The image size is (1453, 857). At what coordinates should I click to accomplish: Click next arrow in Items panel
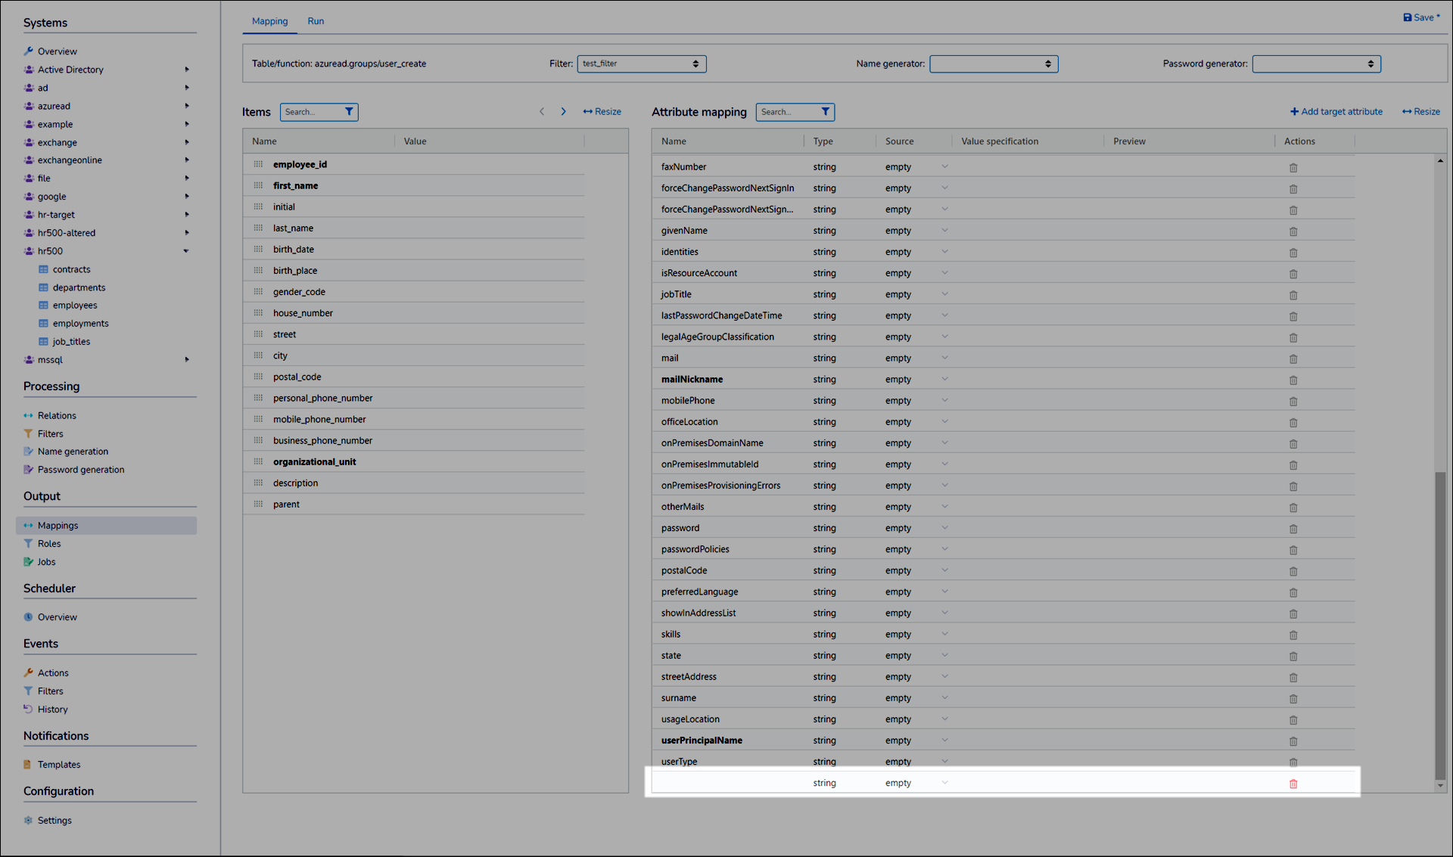click(x=563, y=112)
